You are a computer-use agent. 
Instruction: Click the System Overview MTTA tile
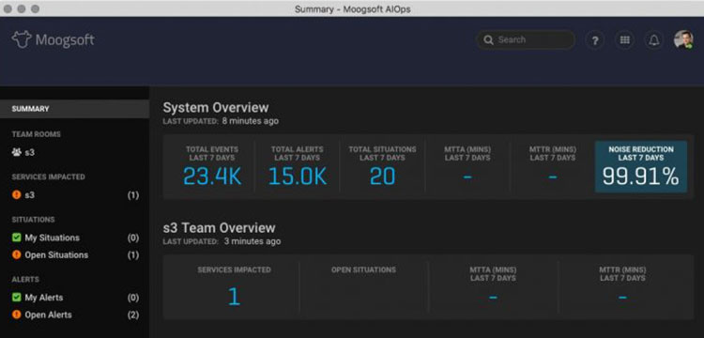pyautogui.click(x=467, y=166)
